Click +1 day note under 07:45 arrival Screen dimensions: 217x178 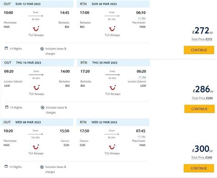pyautogui.click(x=141, y=136)
